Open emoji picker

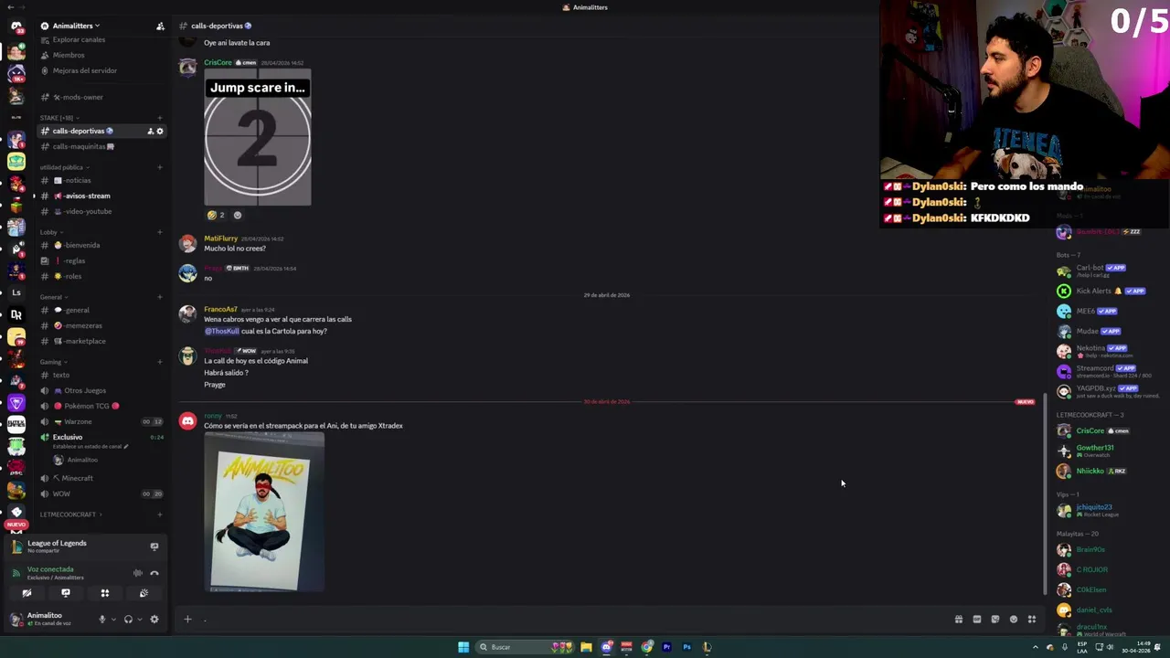click(1014, 620)
